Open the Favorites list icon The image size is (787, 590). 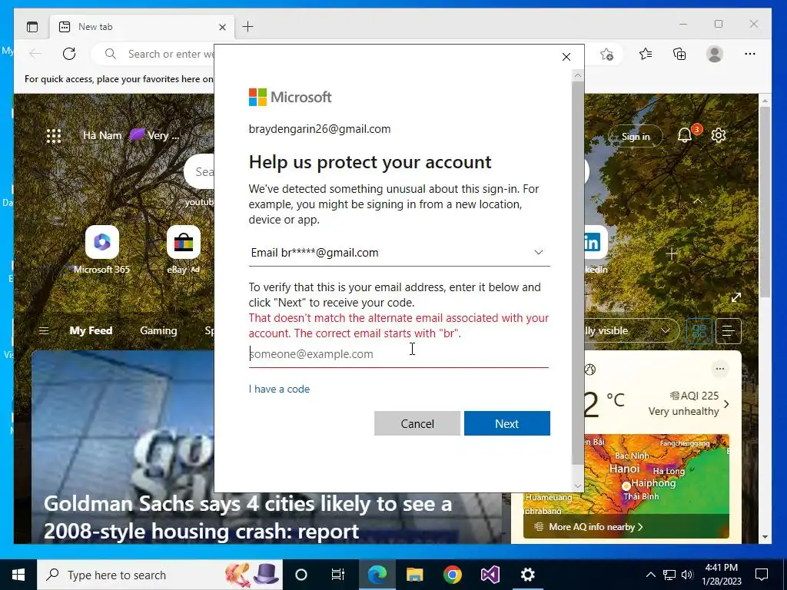click(x=646, y=54)
